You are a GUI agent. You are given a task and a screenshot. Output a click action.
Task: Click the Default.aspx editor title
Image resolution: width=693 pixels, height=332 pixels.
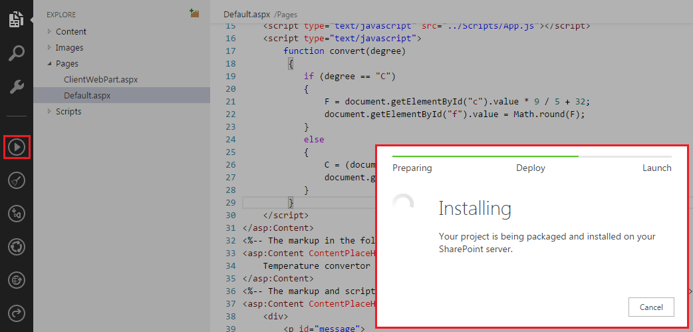(247, 14)
